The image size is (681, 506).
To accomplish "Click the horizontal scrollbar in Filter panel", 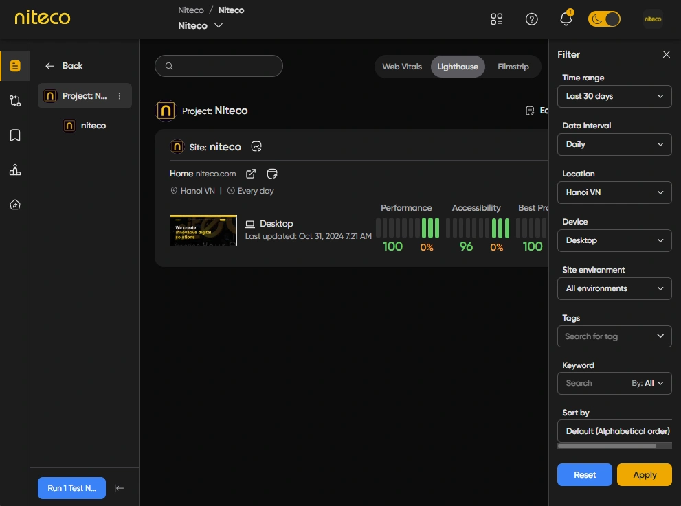I will (x=607, y=446).
